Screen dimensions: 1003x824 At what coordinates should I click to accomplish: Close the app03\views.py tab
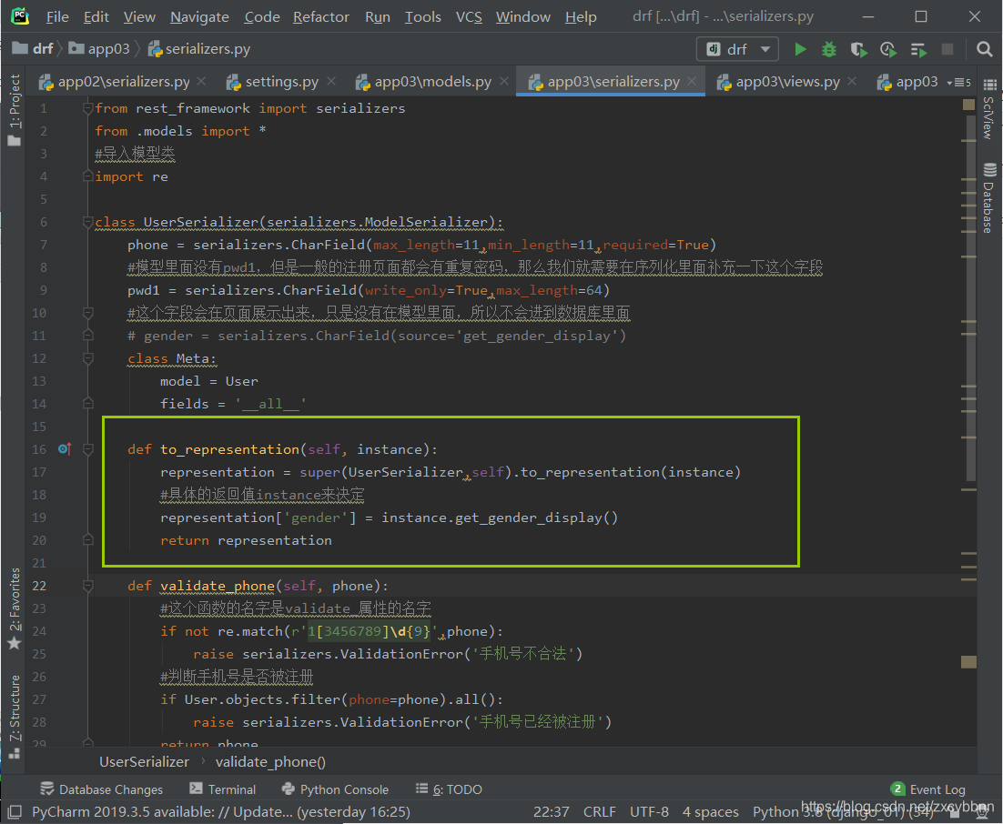point(852,81)
